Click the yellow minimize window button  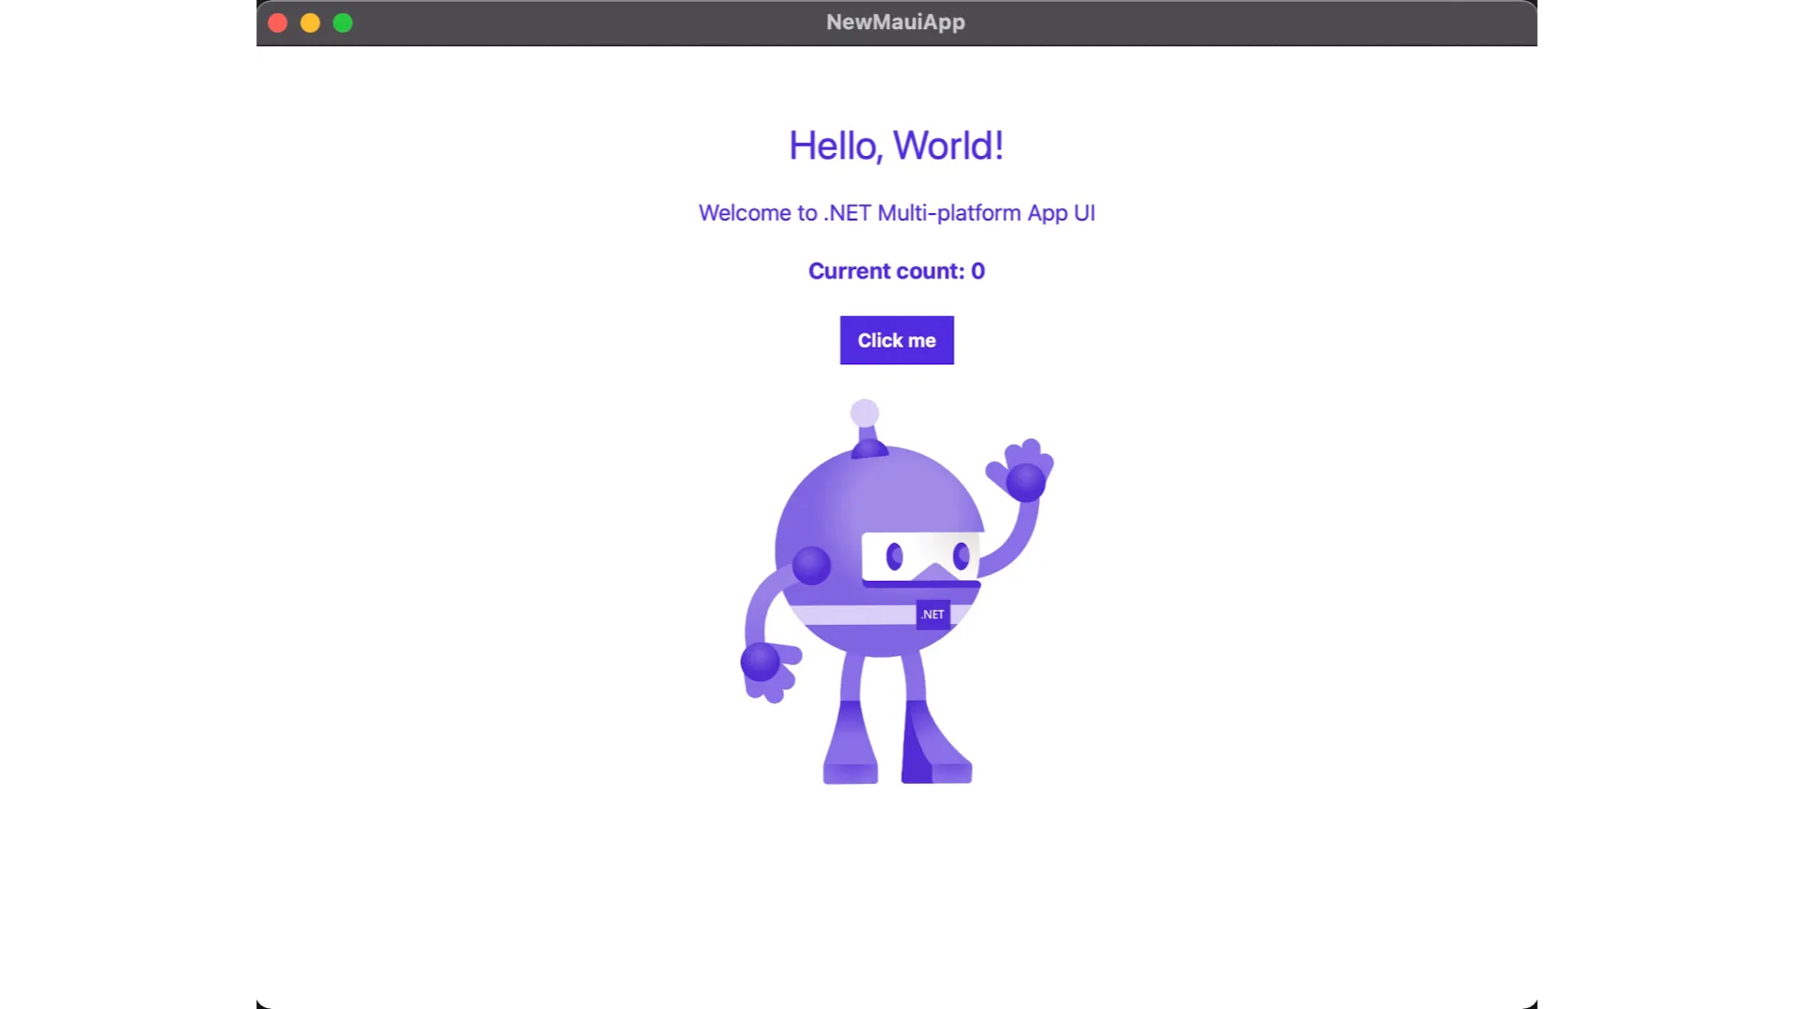[x=310, y=22]
